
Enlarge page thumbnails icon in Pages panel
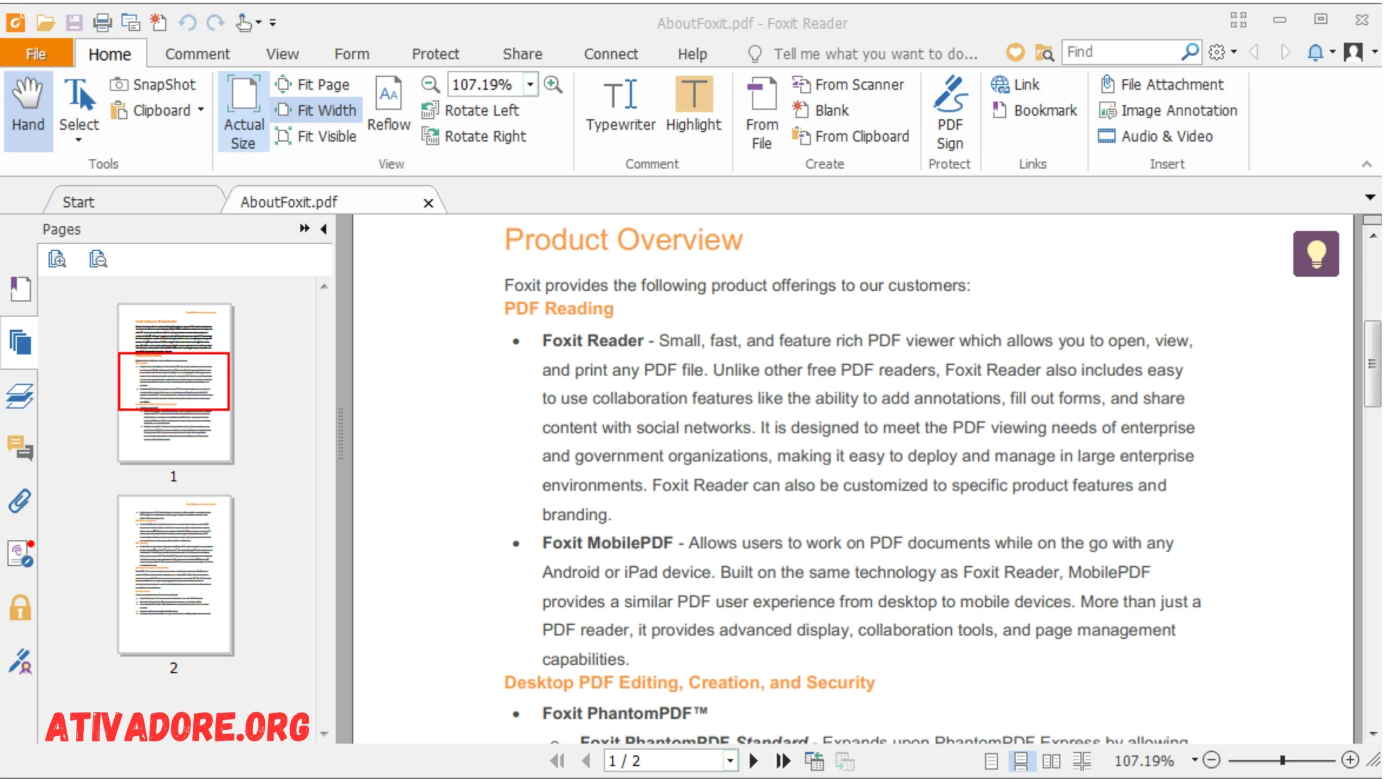pyautogui.click(x=57, y=259)
